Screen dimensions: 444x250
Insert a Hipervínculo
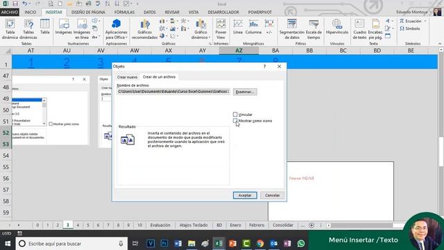pos(337,27)
